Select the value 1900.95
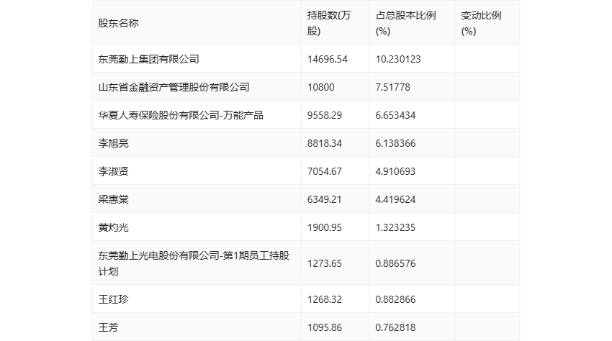 coord(324,227)
